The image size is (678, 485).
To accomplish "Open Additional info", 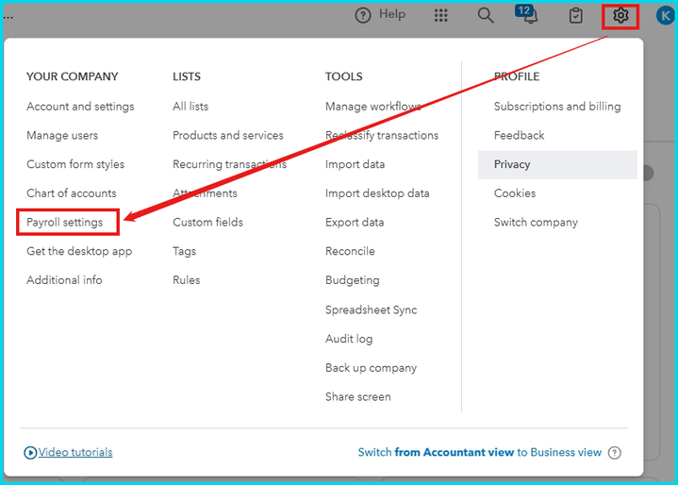I will (64, 280).
